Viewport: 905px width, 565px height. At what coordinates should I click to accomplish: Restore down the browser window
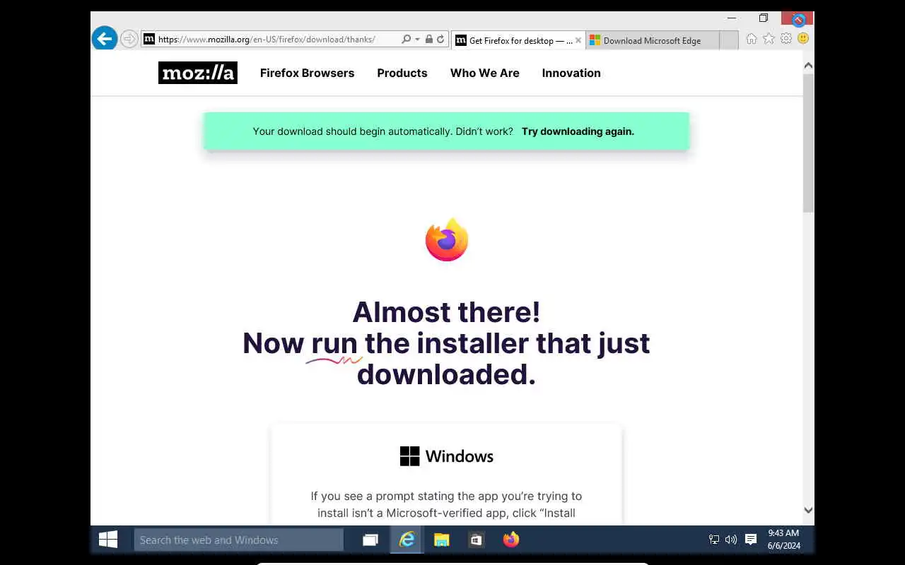pyautogui.click(x=763, y=18)
